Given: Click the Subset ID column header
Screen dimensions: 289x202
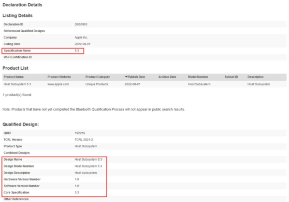Looking at the screenshot, I should [231, 77].
